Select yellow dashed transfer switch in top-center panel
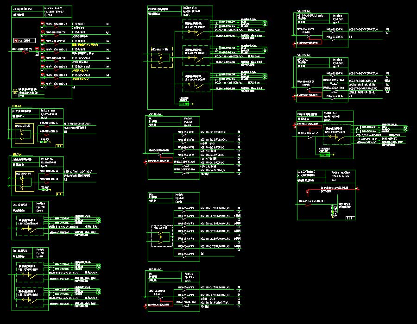Viewport: 417px width, 324px height. click(161, 57)
